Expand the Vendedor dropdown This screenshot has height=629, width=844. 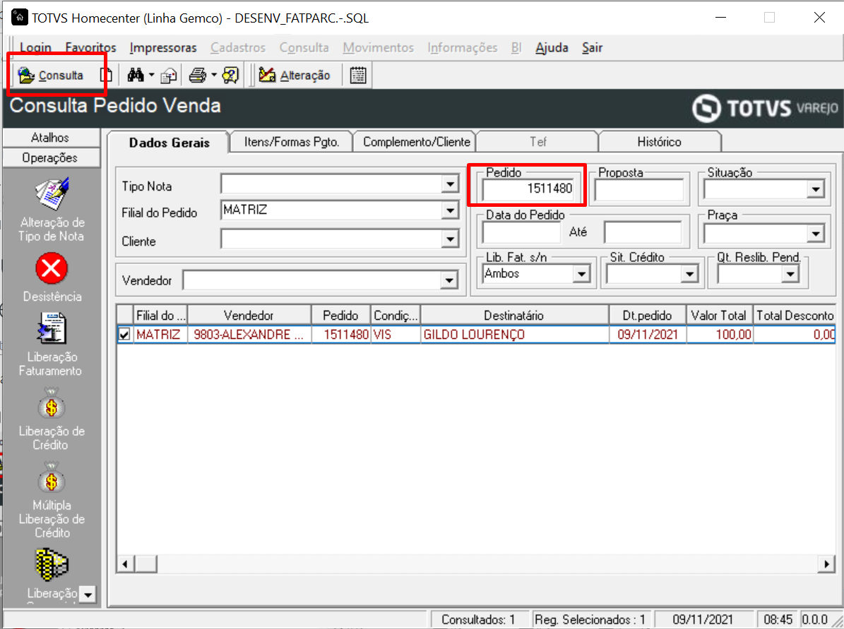click(448, 280)
